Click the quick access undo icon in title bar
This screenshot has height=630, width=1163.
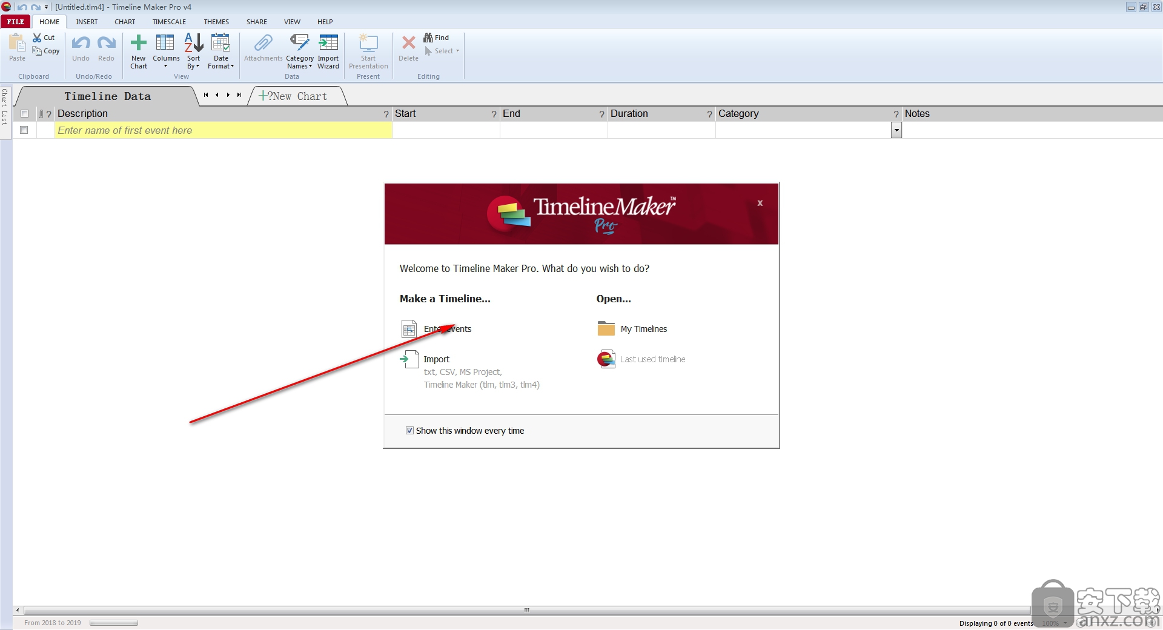point(22,7)
